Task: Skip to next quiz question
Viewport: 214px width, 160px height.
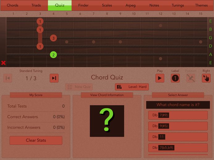Action: 54,78
